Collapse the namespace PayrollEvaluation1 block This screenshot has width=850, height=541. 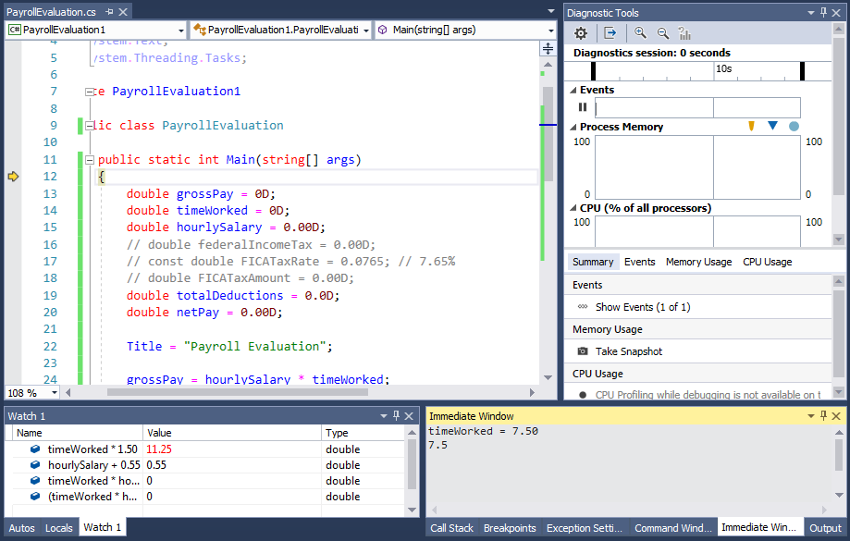[x=90, y=92]
